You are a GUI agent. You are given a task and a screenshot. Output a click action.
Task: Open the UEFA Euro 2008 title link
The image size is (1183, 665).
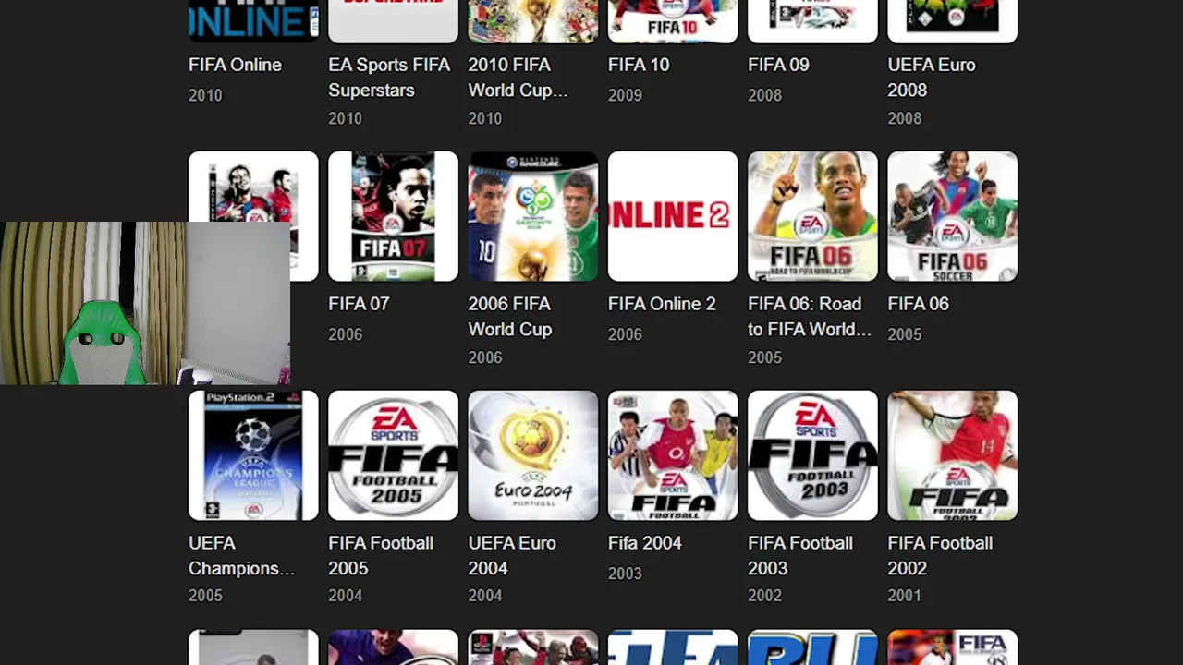click(x=932, y=78)
